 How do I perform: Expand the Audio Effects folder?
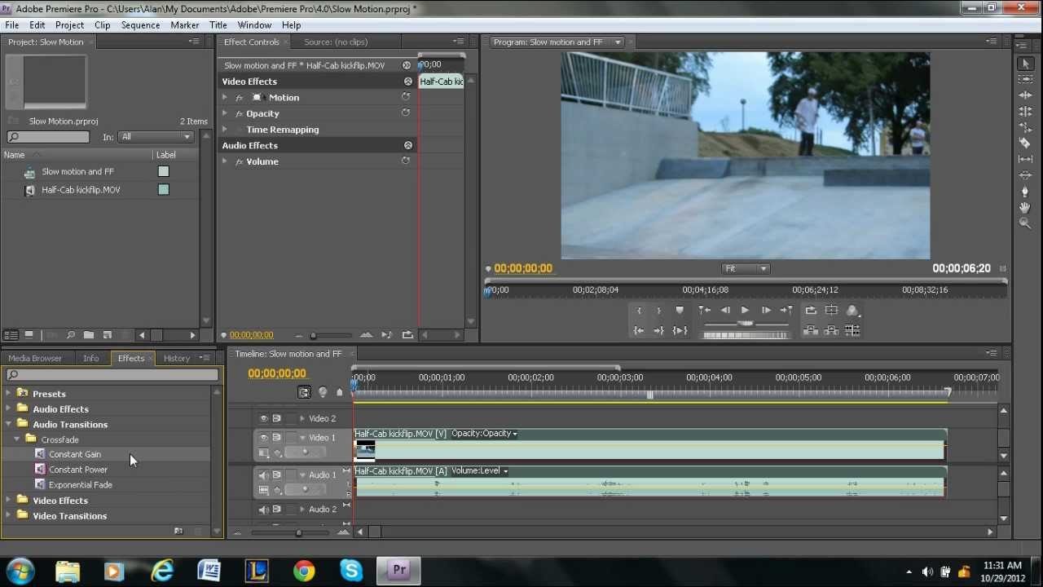[9, 409]
